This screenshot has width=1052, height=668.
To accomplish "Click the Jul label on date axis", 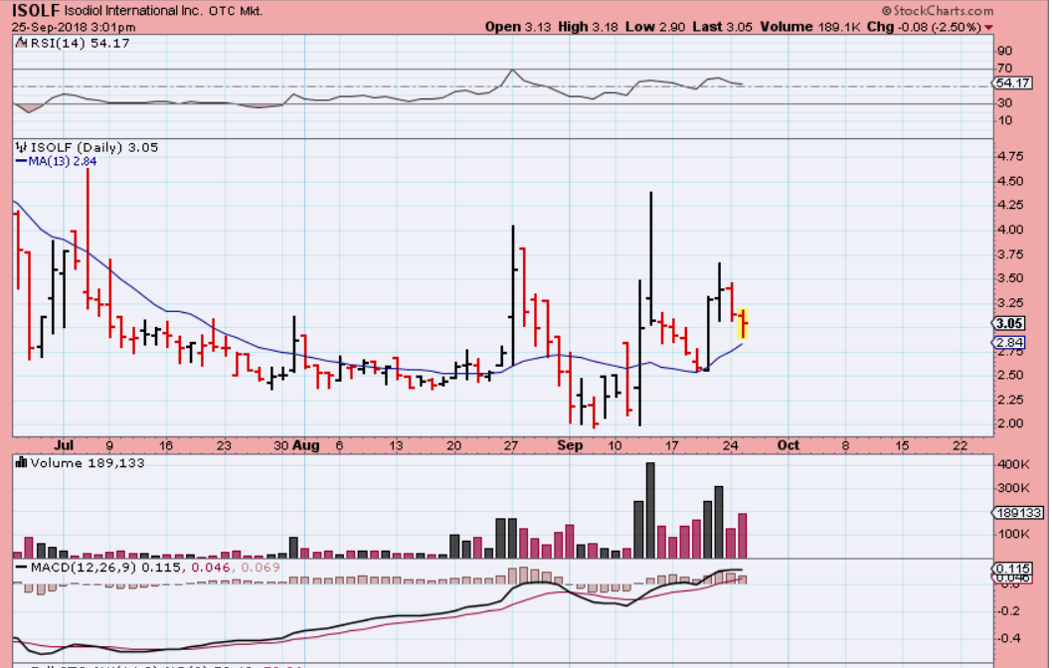I will (x=64, y=445).
